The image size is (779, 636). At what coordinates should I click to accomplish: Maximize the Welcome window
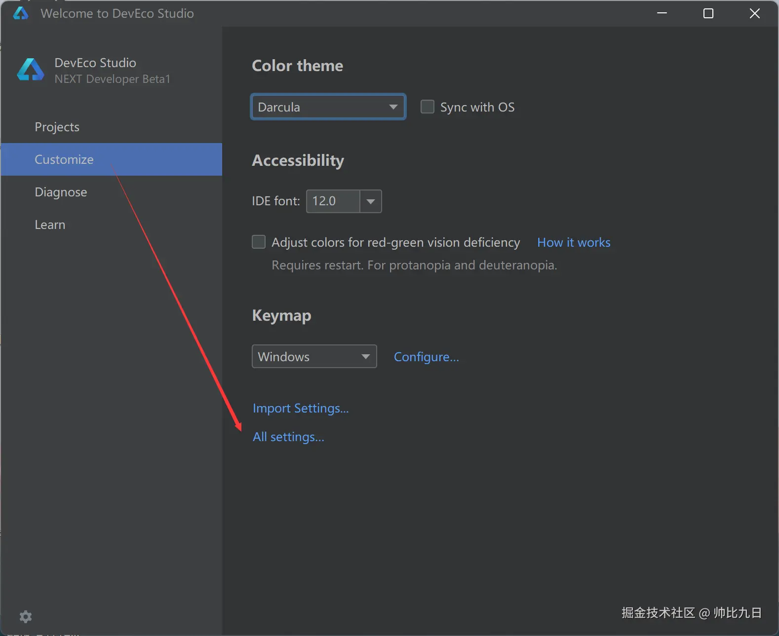pyautogui.click(x=708, y=13)
